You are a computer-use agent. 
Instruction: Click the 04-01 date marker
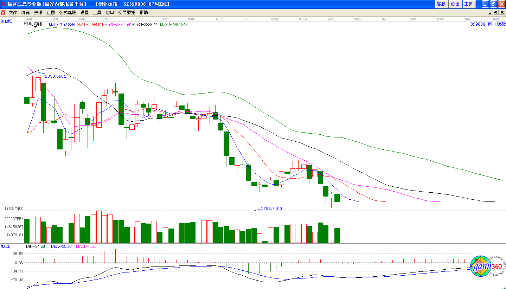coord(28,19)
